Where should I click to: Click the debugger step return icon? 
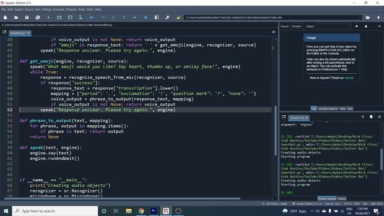[124, 17]
